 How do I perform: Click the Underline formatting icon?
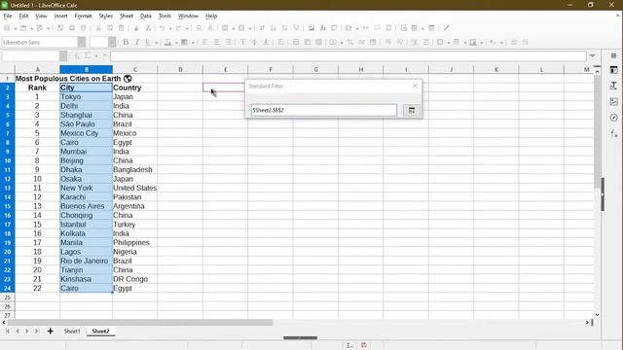tap(148, 42)
